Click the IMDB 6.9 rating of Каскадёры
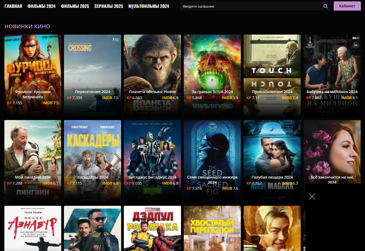The image size is (365, 251). [x=111, y=183]
